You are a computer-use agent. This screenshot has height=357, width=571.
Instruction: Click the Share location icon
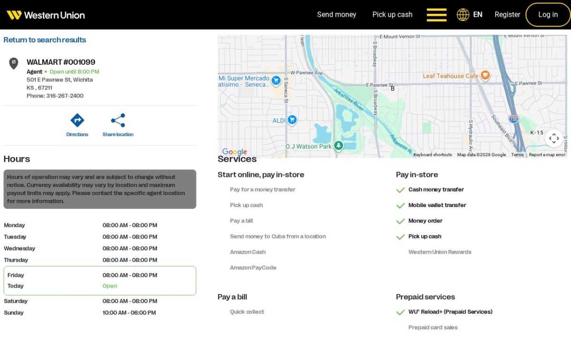pos(118,120)
